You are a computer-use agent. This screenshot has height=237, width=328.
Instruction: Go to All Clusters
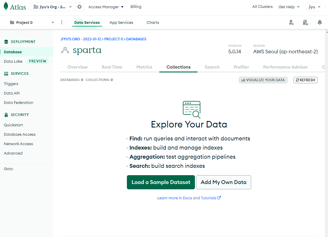tap(262, 7)
